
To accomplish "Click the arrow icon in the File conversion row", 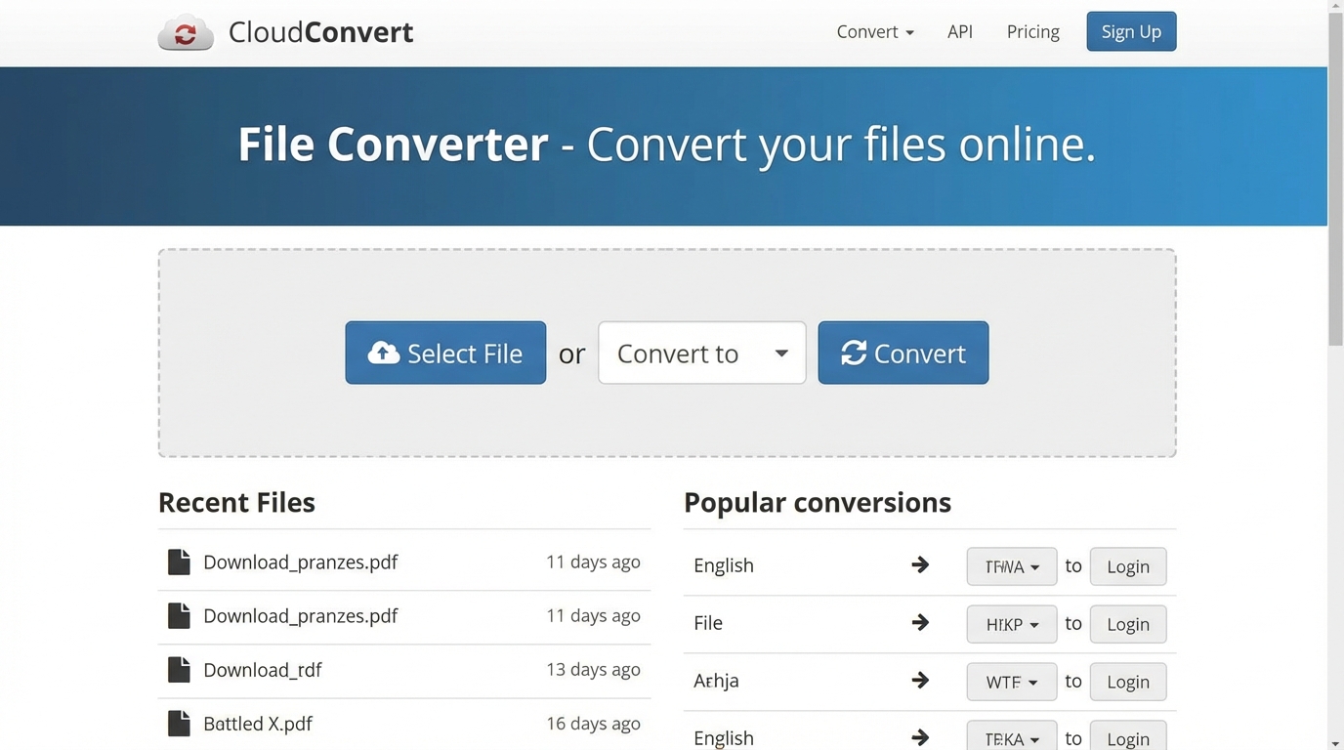I will (x=920, y=622).
